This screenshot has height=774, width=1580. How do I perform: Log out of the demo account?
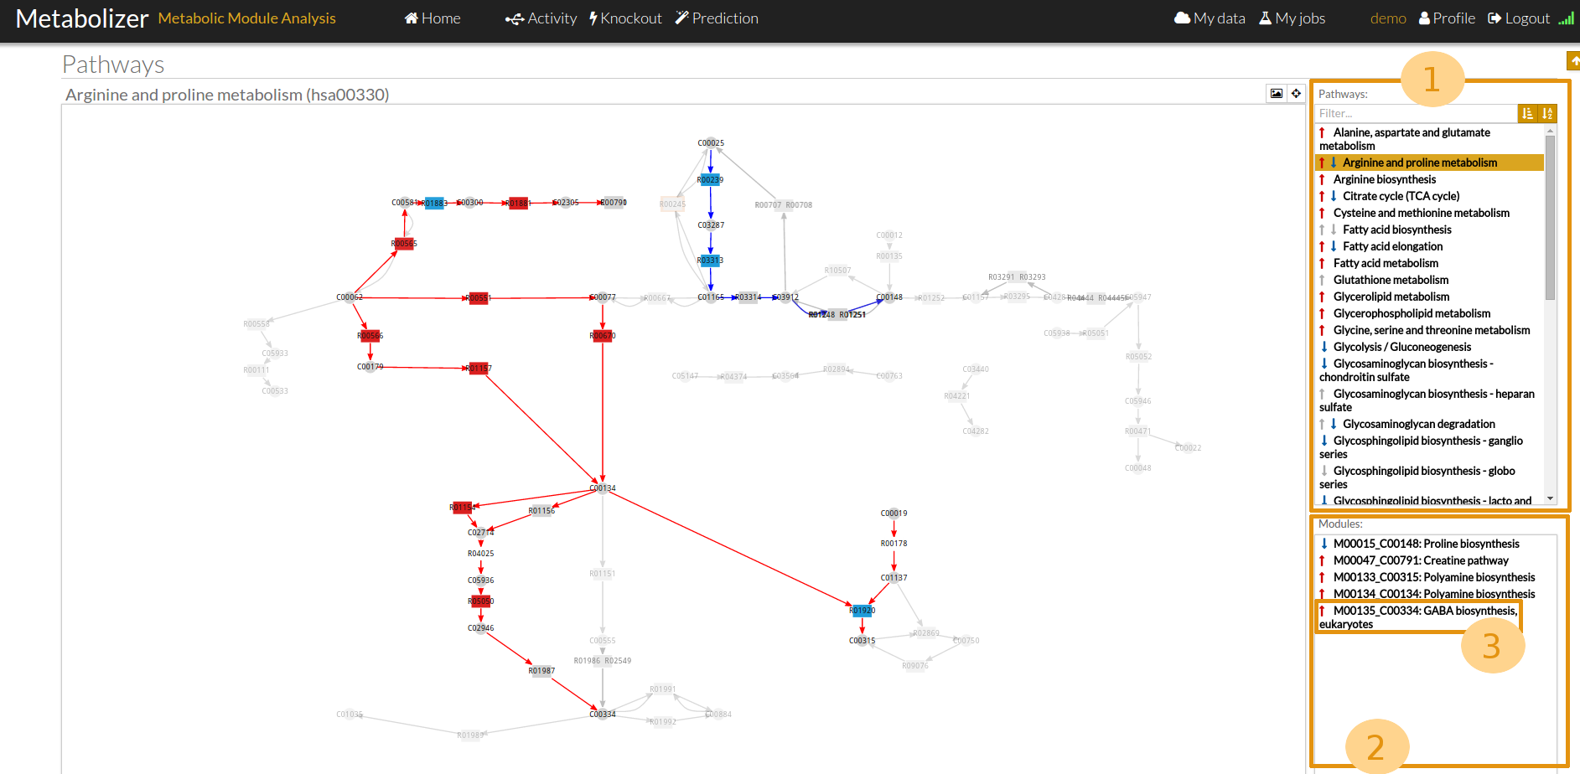coord(1518,18)
